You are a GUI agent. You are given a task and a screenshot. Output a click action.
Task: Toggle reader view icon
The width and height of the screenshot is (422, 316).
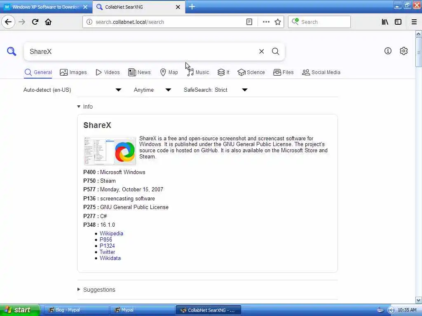click(x=249, y=22)
